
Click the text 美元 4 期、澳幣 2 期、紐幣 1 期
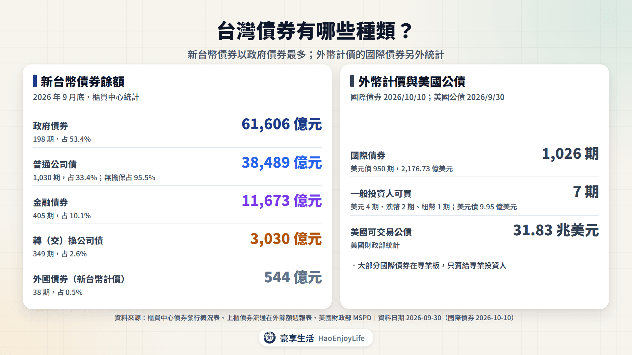(x=400, y=207)
